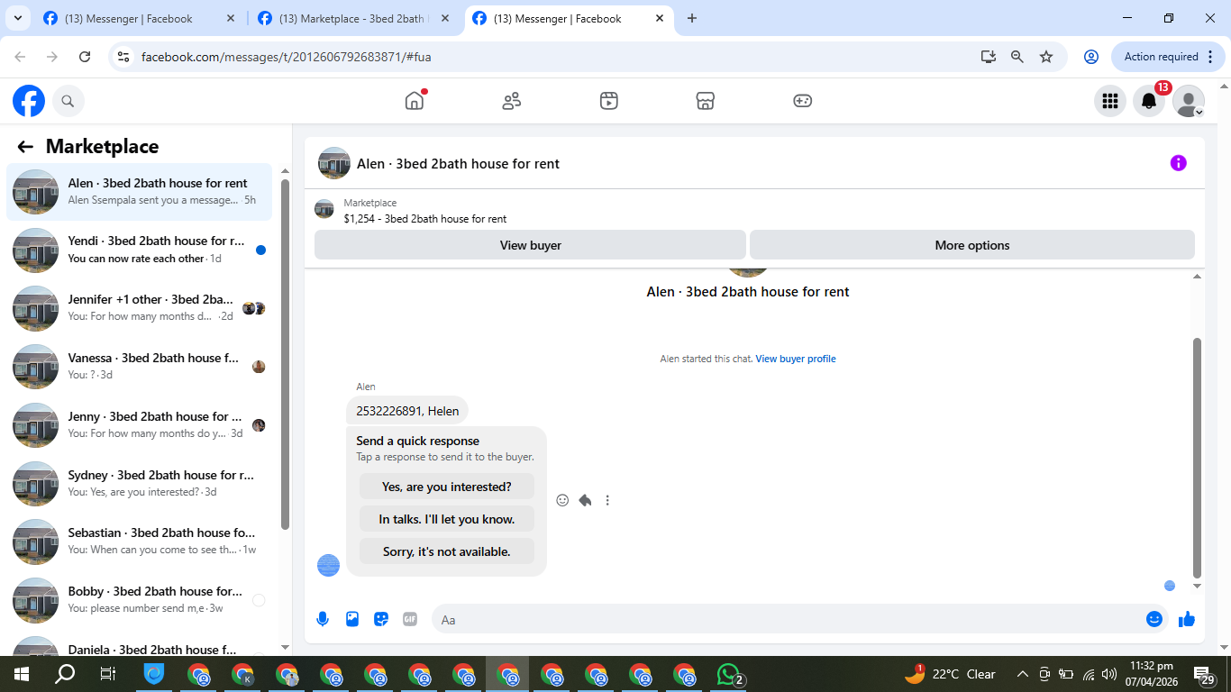Open Daniela conversation

click(140, 643)
